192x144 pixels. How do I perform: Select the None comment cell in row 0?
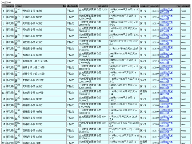coord(185,11)
